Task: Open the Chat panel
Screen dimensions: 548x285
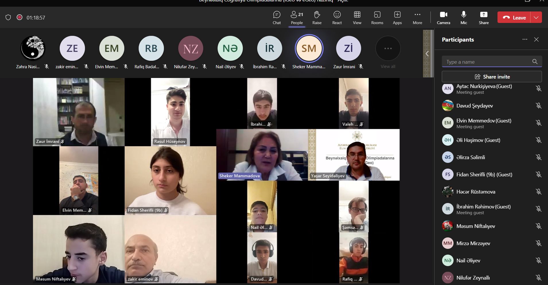Action: (x=276, y=17)
